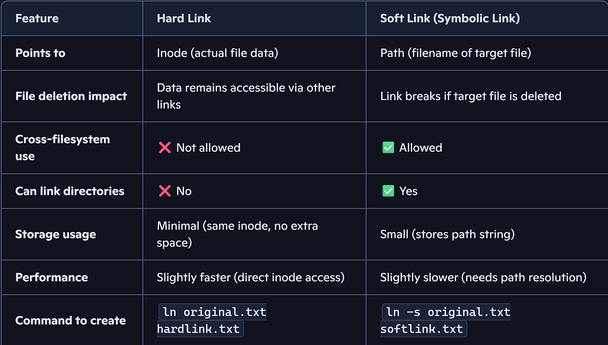Click the Performance row label
The height and width of the screenshot is (345, 608).
pos(52,277)
